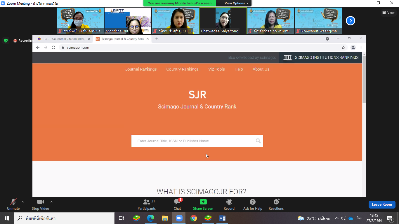Close the Scimago browser tab
399x224 pixels.
tap(148, 39)
